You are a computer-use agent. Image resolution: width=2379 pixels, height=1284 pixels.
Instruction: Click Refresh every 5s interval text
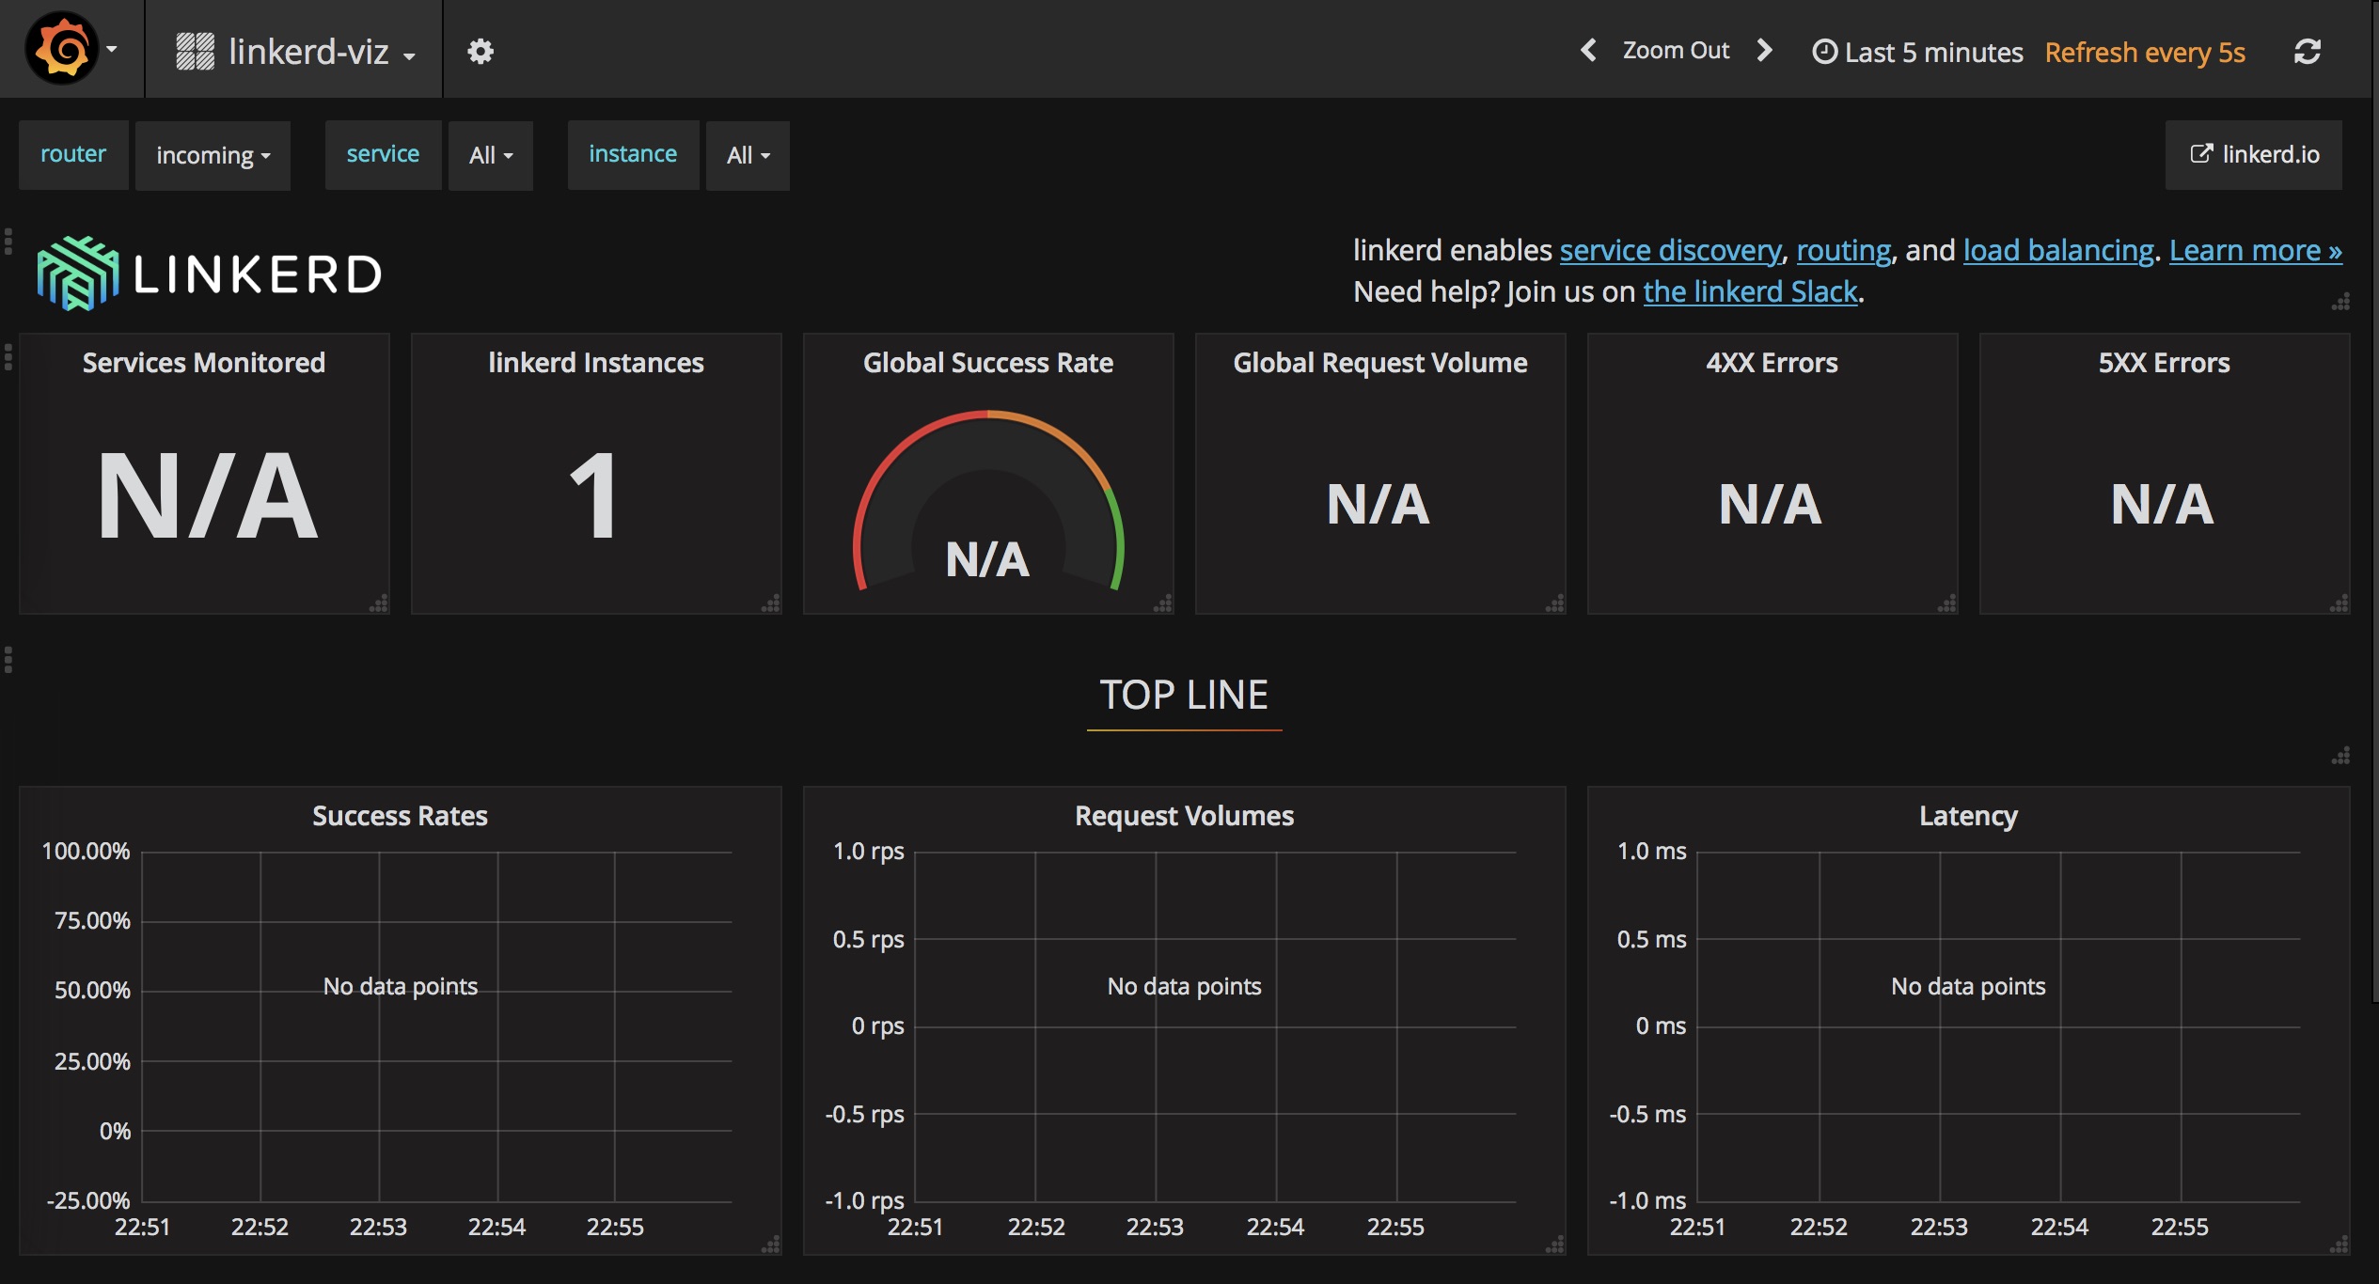click(2144, 52)
